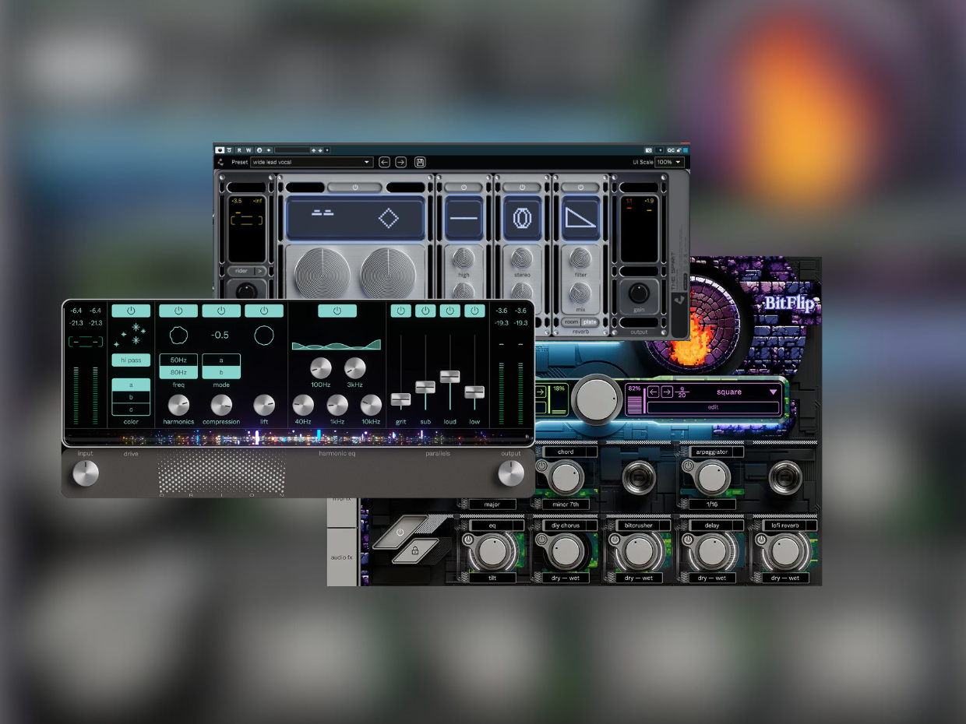Click the power icon at the header's far left

coord(220,151)
